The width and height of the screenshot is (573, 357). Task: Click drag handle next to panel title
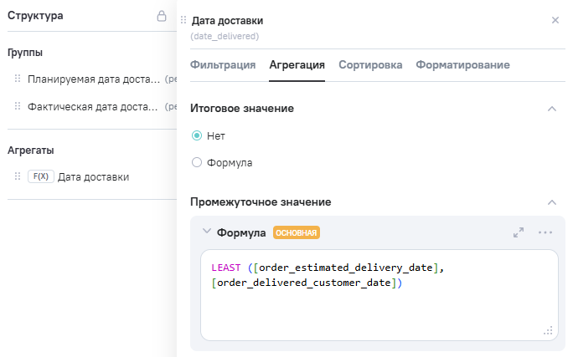tap(183, 19)
